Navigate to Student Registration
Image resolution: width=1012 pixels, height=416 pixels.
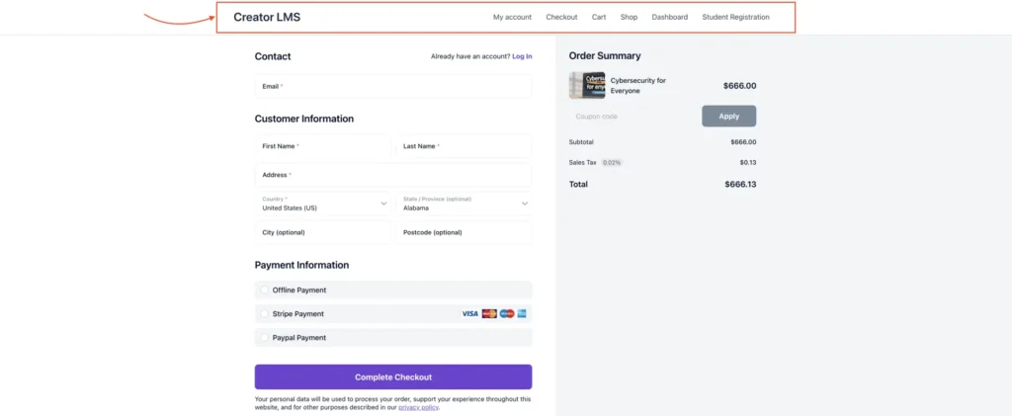point(735,17)
